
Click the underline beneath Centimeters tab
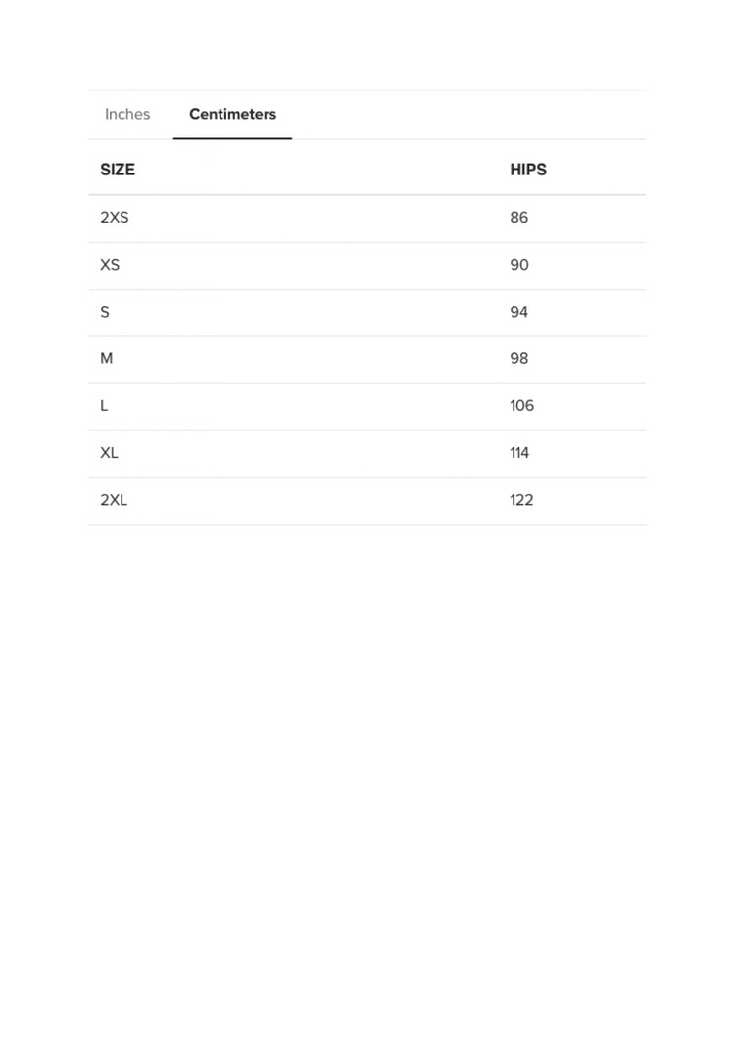pos(233,138)
